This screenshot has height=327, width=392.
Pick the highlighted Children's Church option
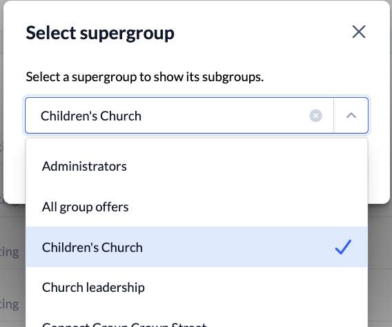pos(197,247)
